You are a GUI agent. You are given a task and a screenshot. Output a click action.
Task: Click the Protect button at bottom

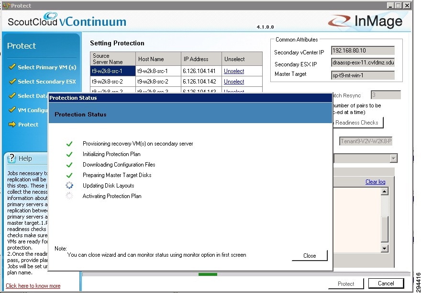(346, 283)
